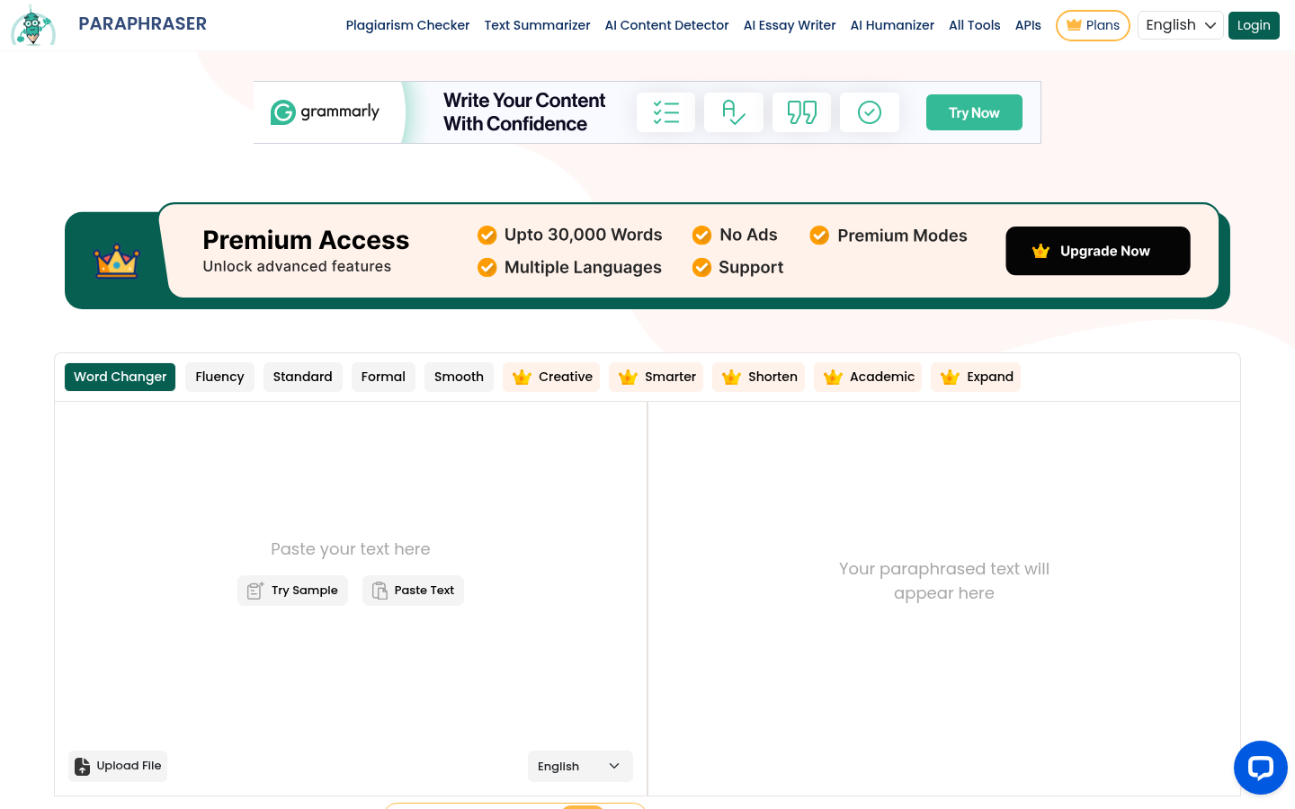The width and height of the screenshot is (1295, 809).
Task: Switch to the premium Academic mode
Action: point(868,377)
